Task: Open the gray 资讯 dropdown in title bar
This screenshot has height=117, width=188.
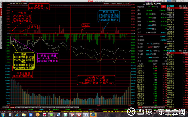Action: 174,1
